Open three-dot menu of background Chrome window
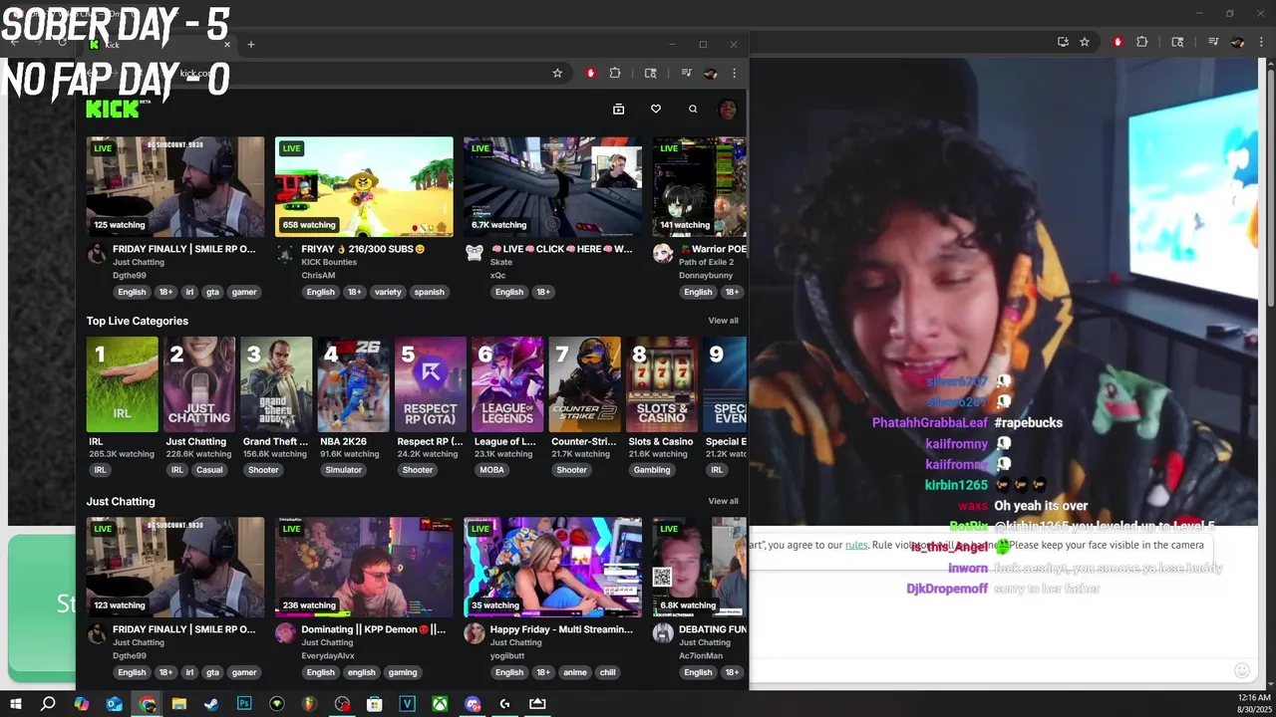The image size is (1276, 717). pos(1260,42)
